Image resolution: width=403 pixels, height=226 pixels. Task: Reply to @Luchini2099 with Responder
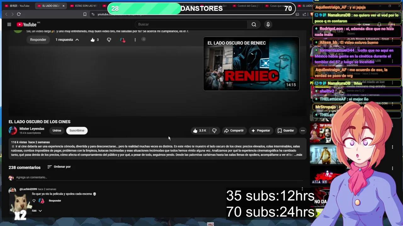pyautogui.click(x=55, y=201)
